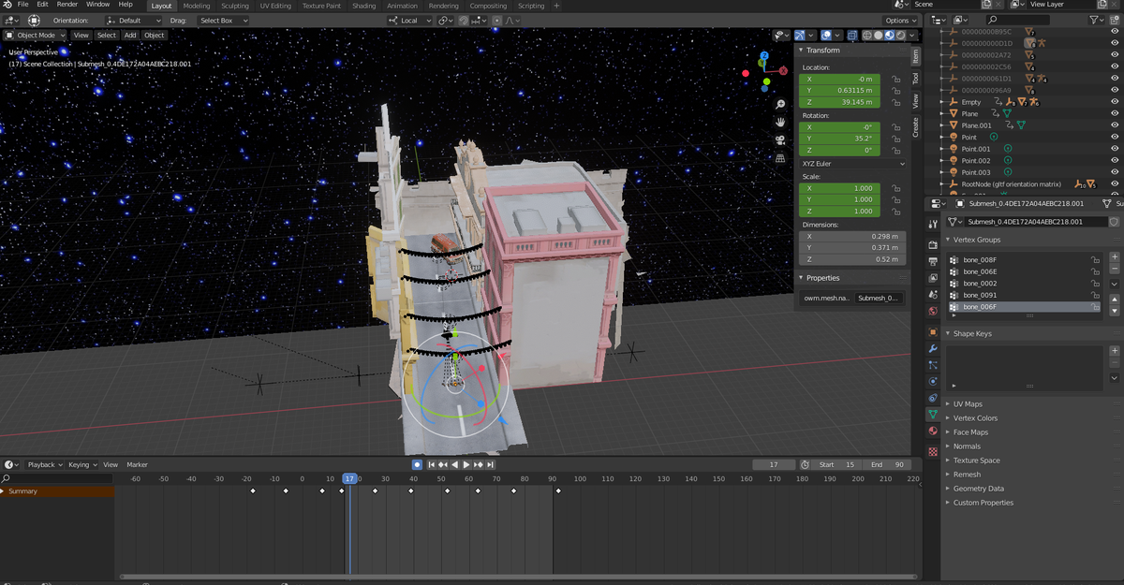This screenshot has height=585, width=1124.
Task: Expand the Vertex Colors panel
Action: tap(975, 417)
